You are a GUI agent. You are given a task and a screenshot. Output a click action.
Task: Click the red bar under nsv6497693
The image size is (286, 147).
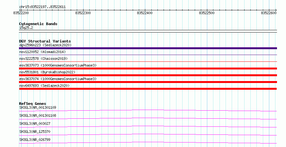coord(148,89)
